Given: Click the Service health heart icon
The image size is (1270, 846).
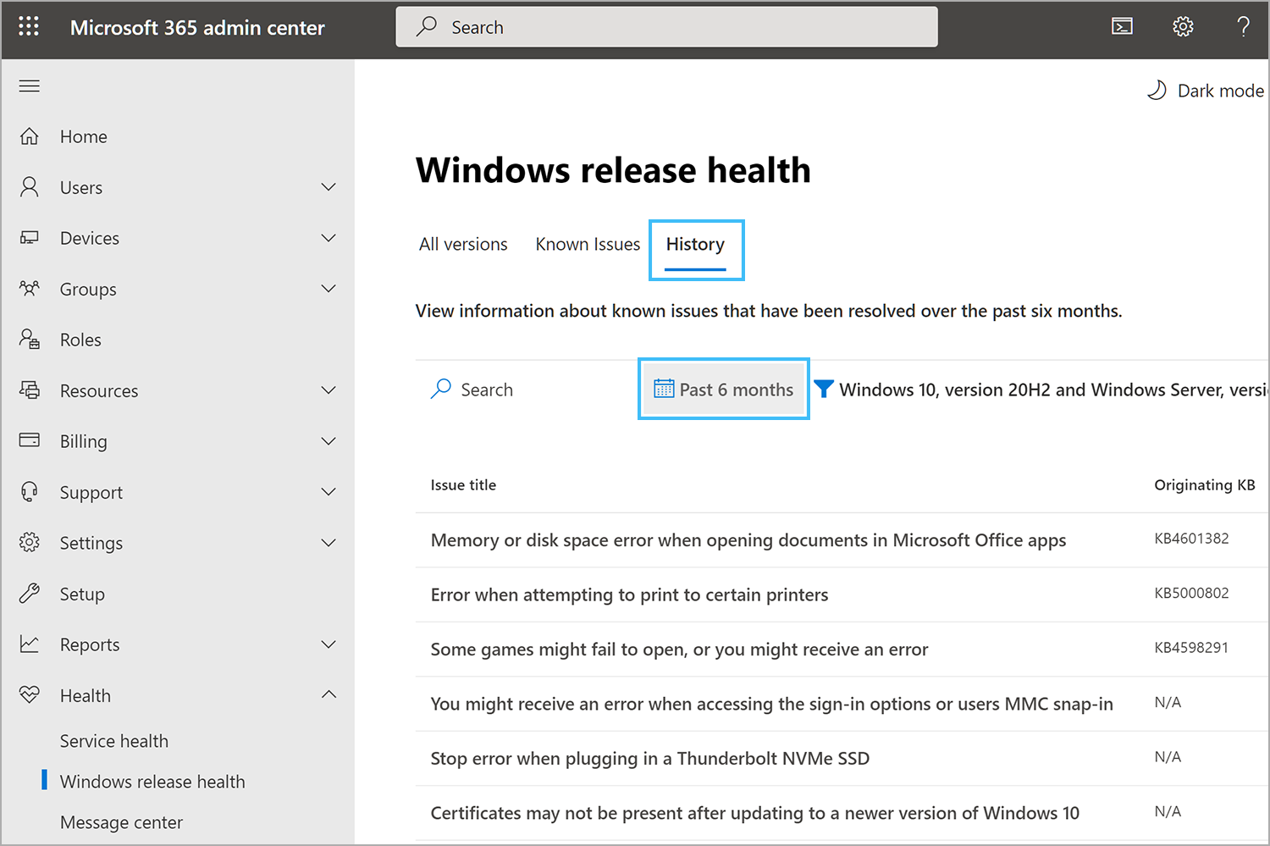Looking at the screenshot, I should (x=30, y=694).
